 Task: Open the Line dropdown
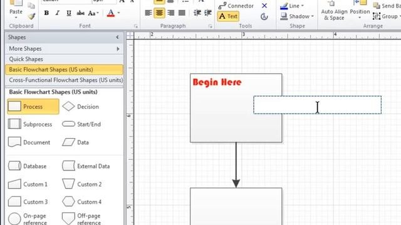coord(292,6)
